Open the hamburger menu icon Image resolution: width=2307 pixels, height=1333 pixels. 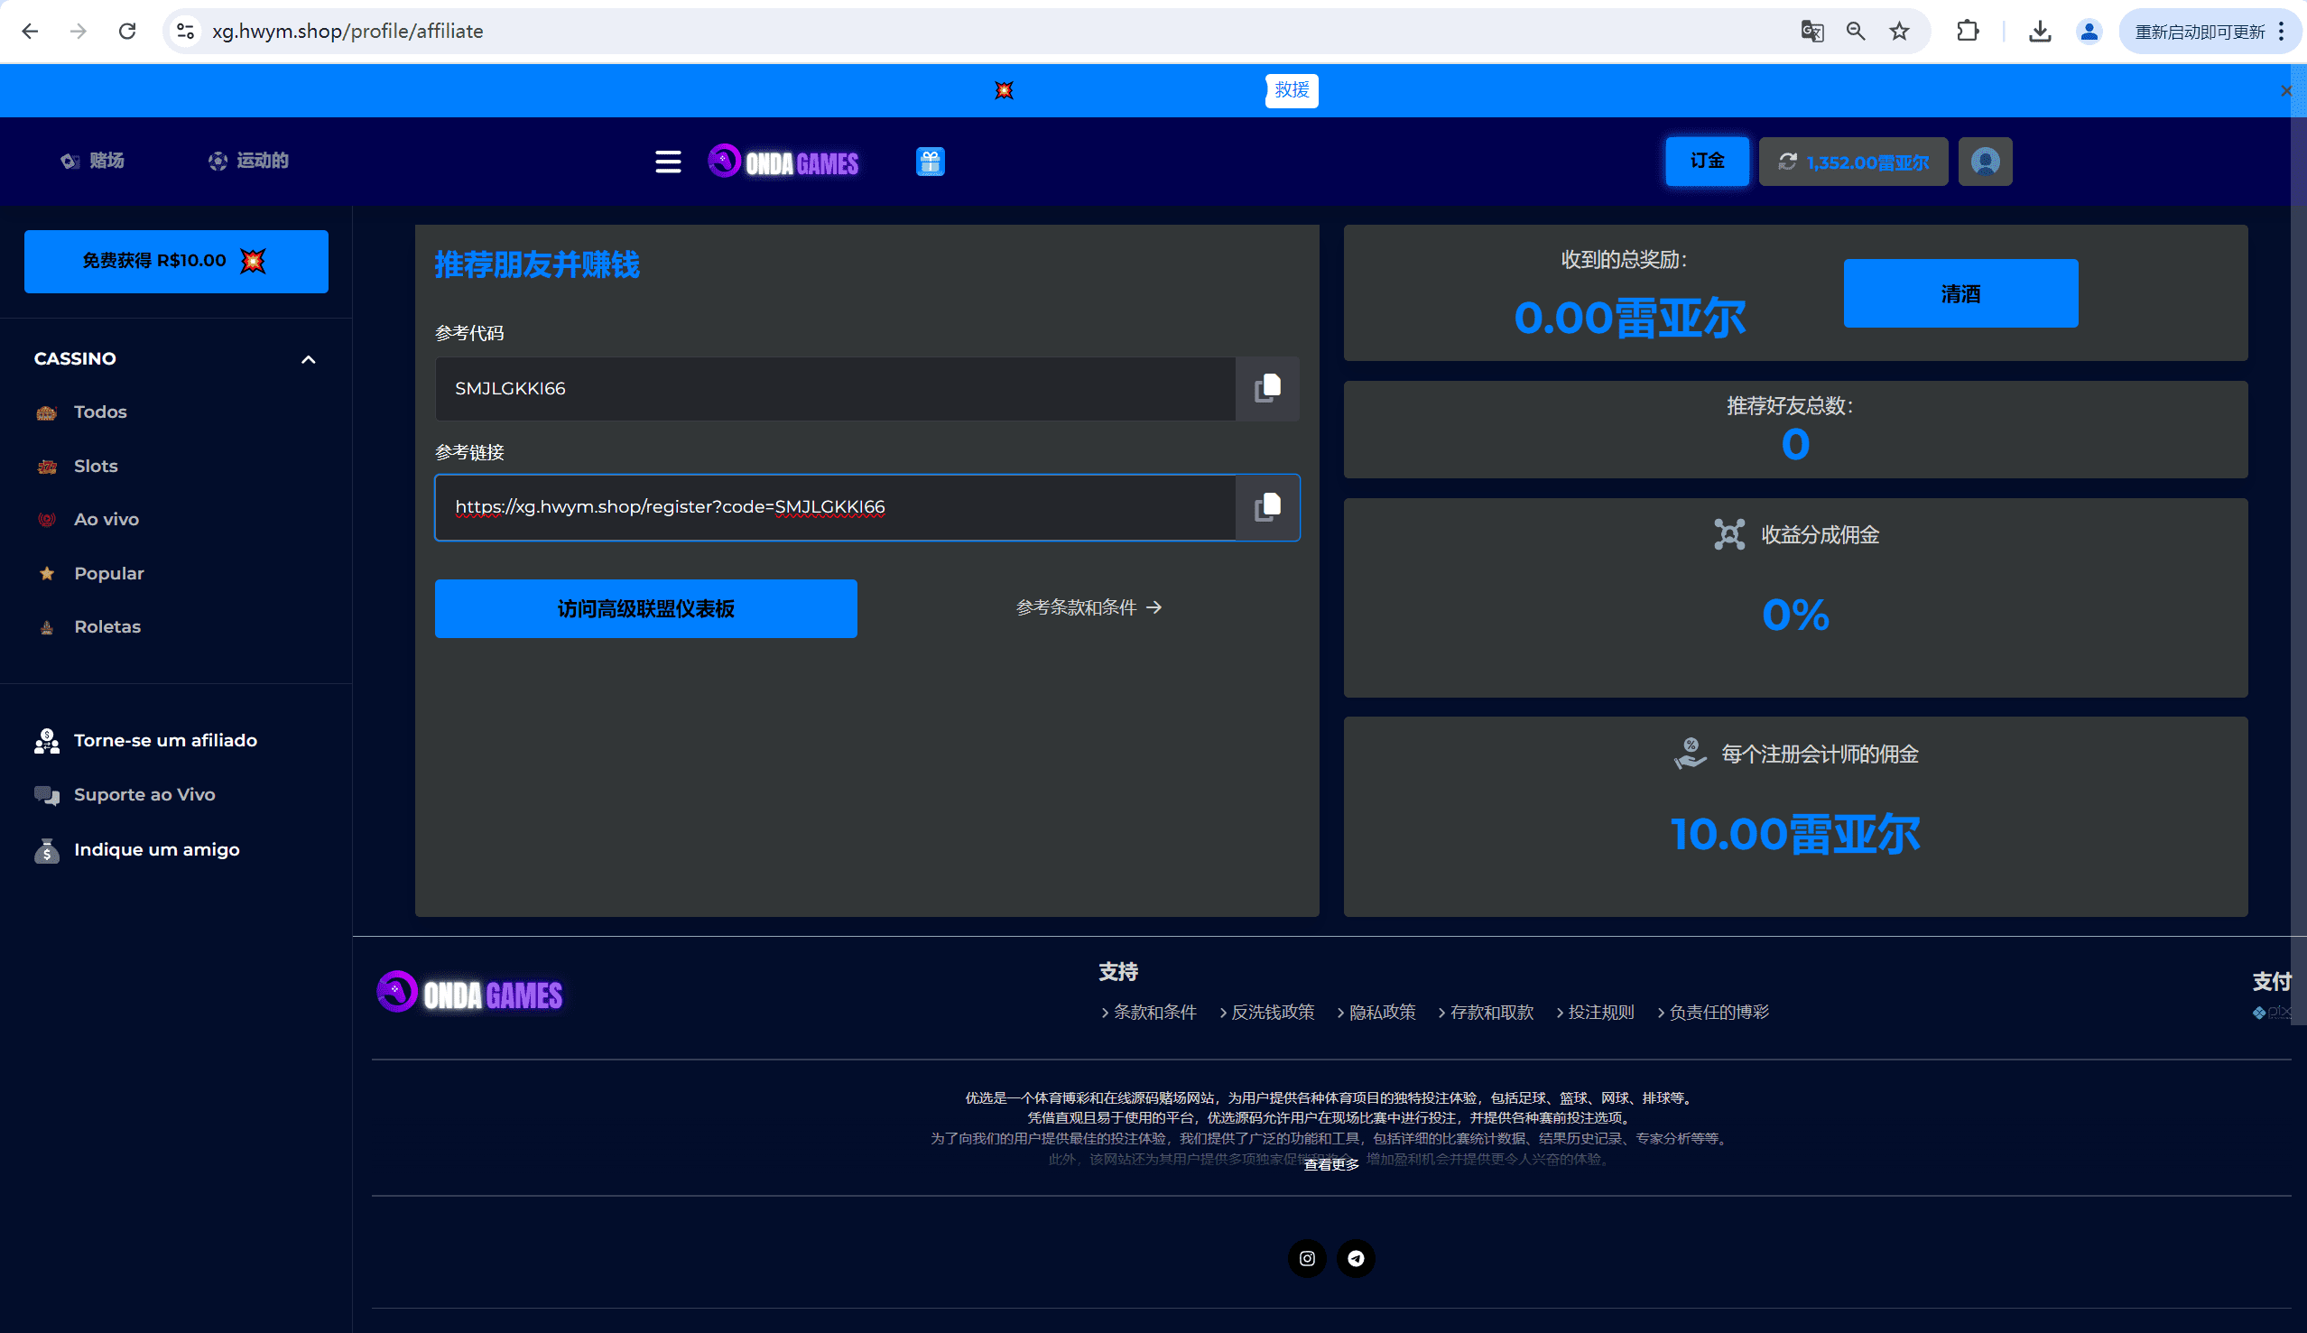(667, 162)
